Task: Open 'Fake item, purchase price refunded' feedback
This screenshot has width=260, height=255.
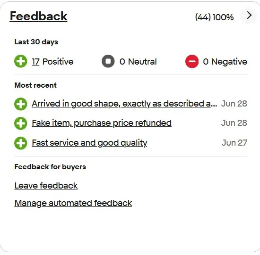Action: [x=102, y=123]
